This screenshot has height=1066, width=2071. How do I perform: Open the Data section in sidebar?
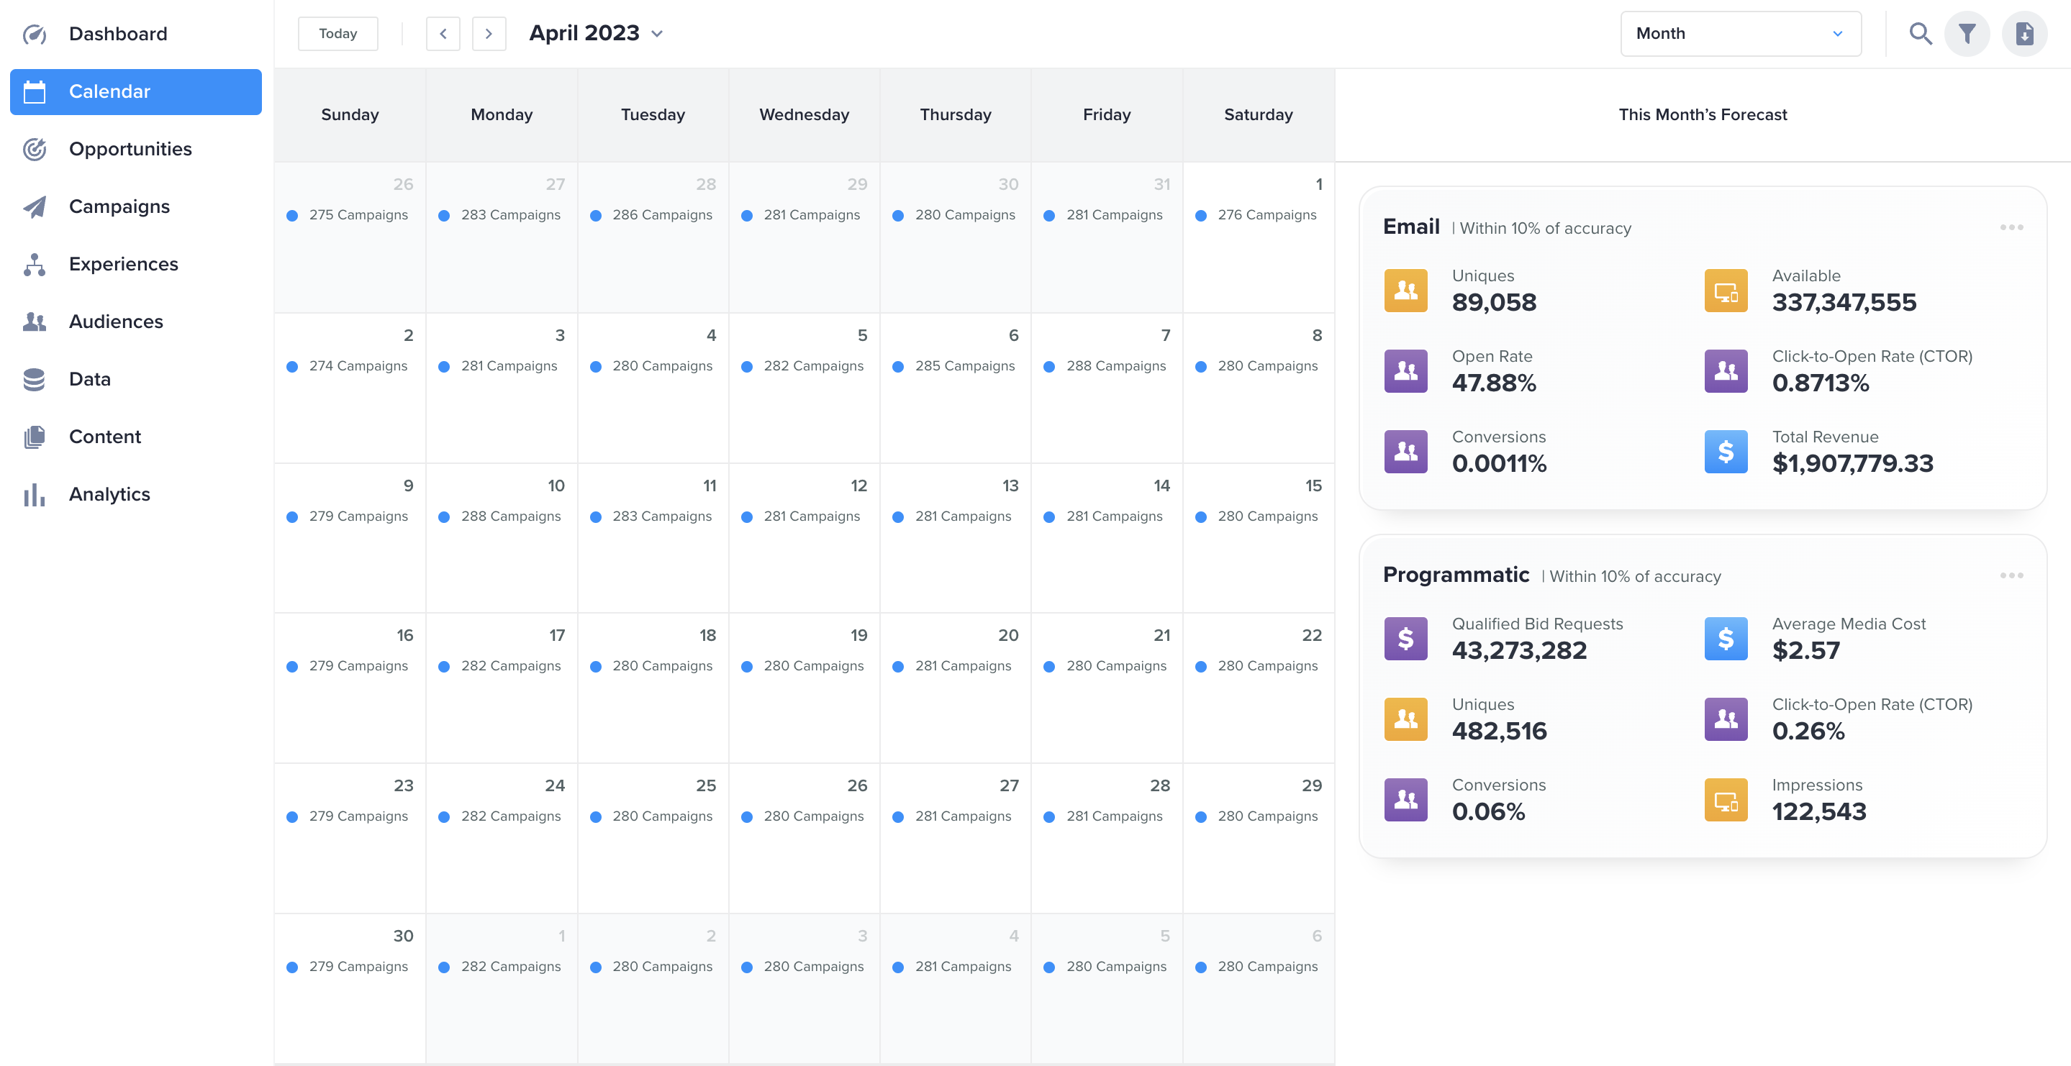pos(89,380)
